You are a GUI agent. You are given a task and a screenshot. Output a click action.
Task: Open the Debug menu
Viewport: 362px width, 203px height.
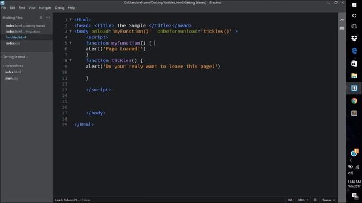coord(60,8)
